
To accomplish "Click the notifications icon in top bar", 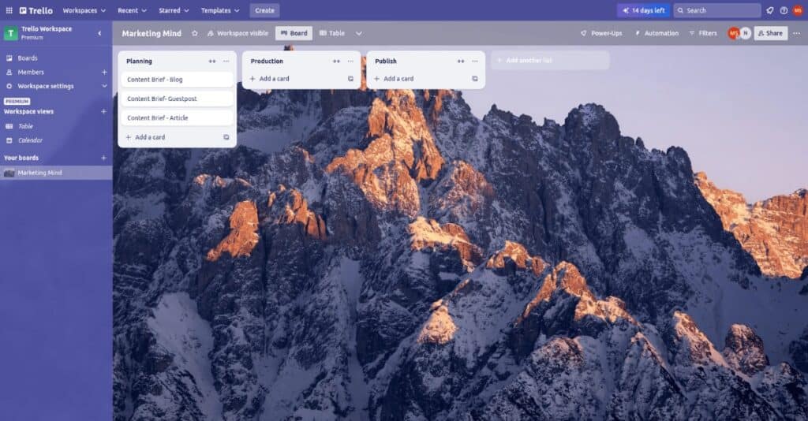I will point(769,10).
